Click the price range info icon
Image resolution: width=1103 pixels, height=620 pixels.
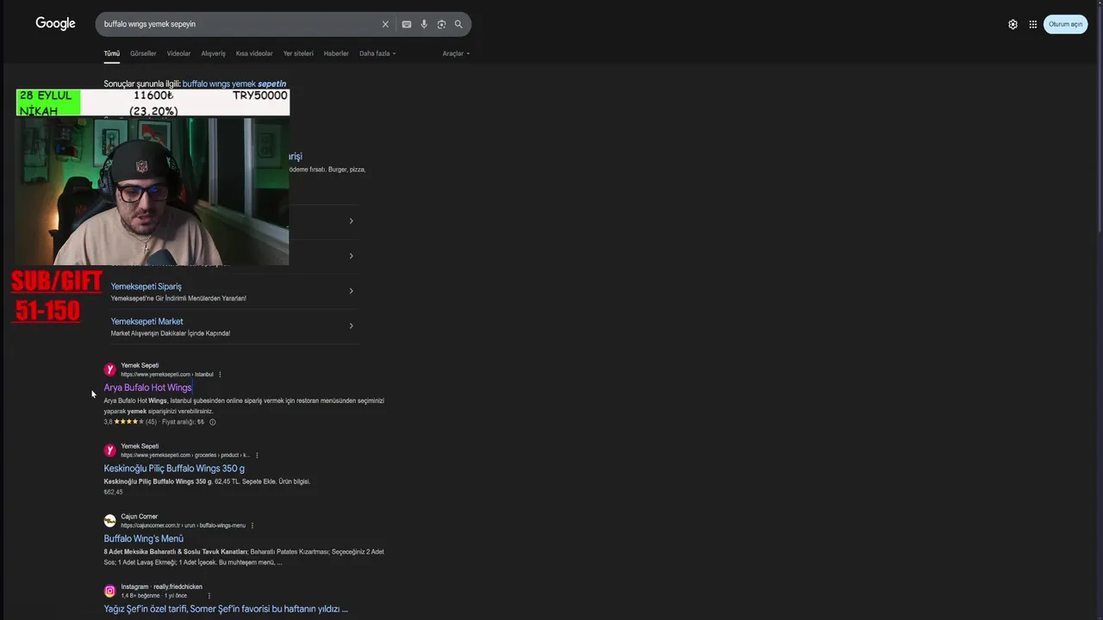[213, 422]
